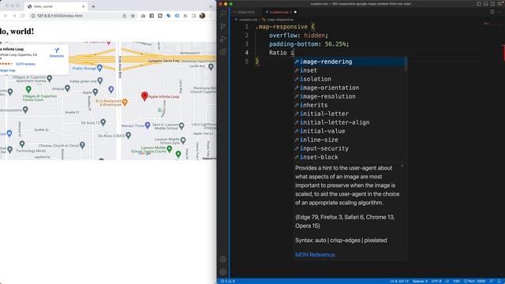
Task: Open Source Control view in activity bar
Action: tap(223, 26)
